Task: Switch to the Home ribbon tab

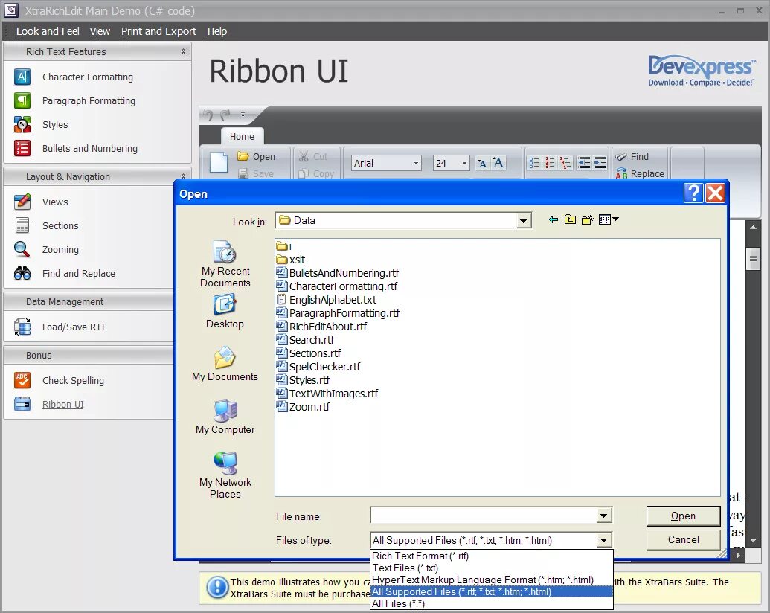Action: [x=242, y=136]
